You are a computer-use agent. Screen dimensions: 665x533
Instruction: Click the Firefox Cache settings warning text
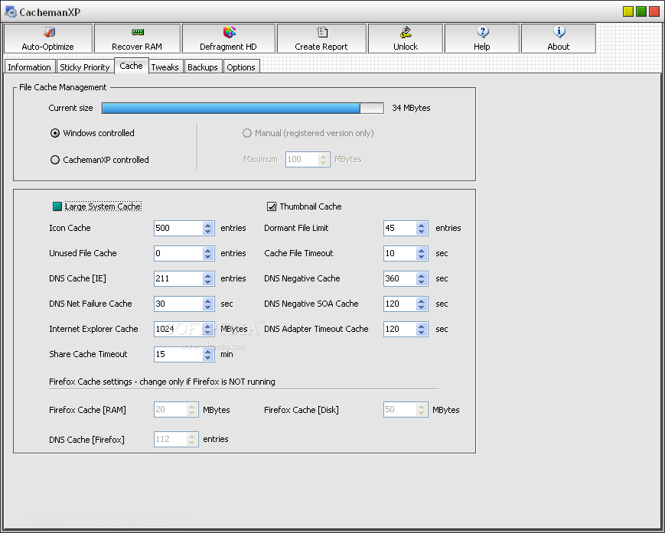(162, 382)
